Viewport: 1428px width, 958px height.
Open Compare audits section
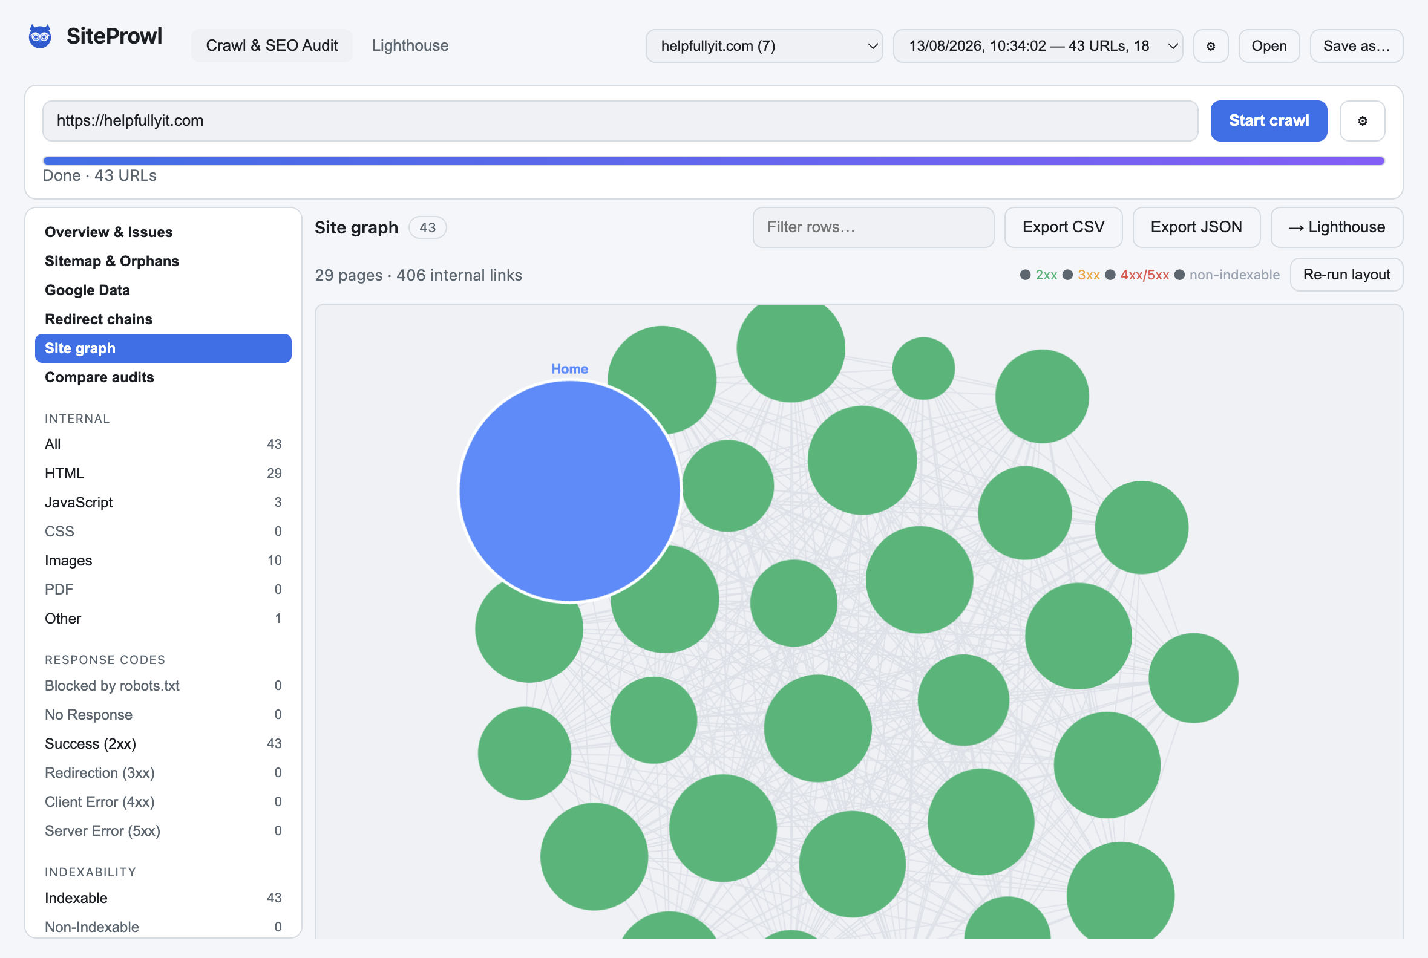click(163, 377)
